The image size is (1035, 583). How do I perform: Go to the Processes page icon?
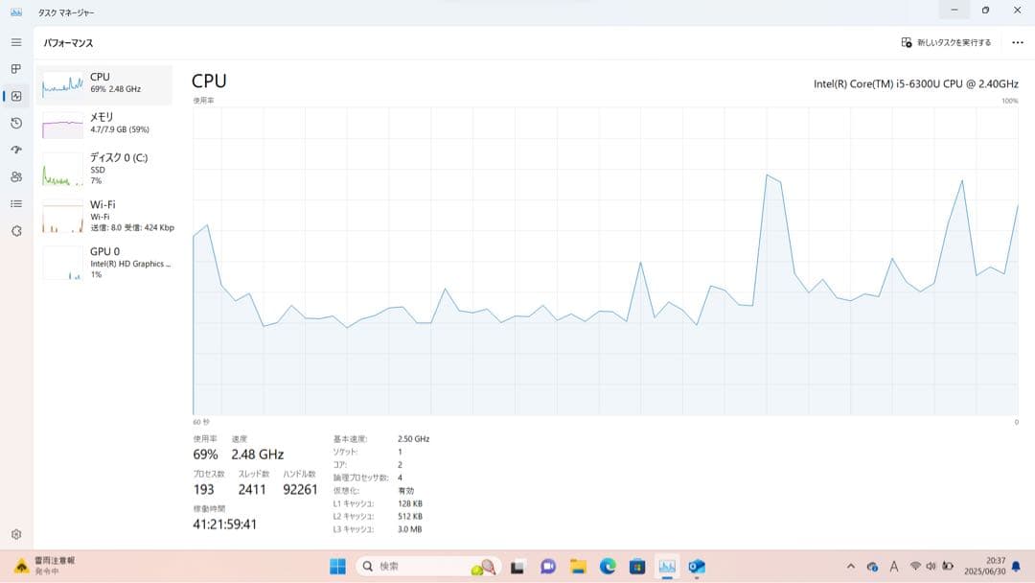pyautogui.click(x=15, y=69)
